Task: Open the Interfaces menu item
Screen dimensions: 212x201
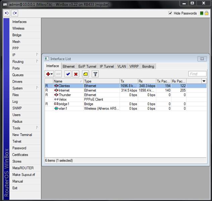Action: [25, 22]
